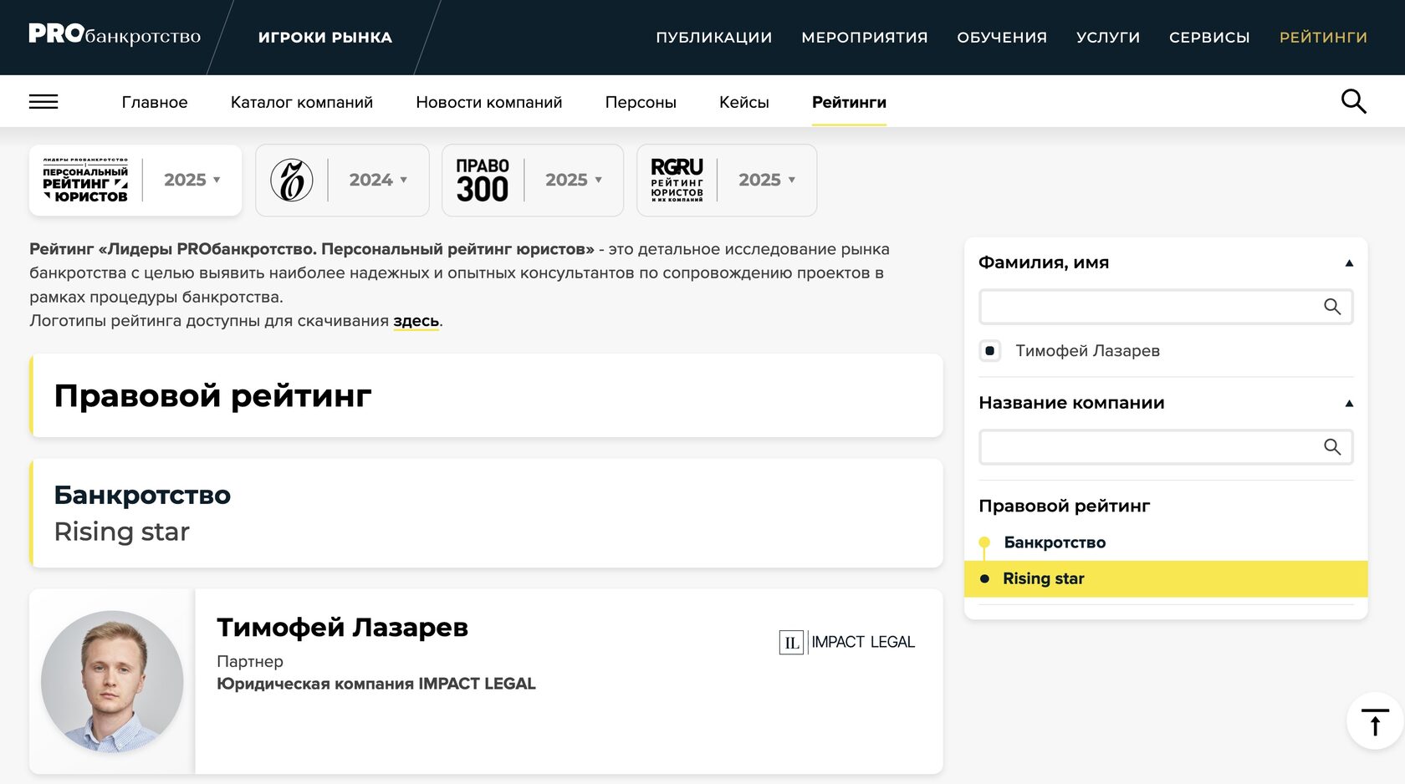Open the hamburger menu
The height and width of the screenshot is (784, 1405).
(43, 102)
